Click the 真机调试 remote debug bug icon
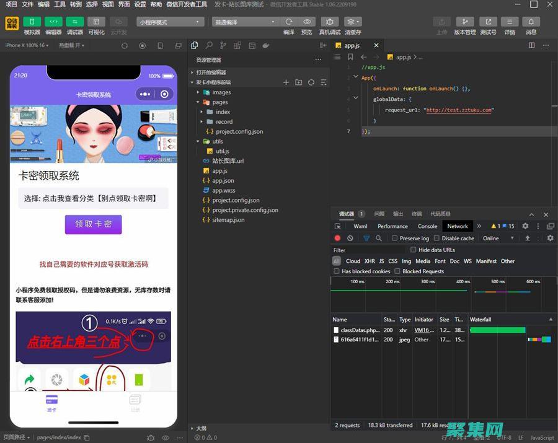Image resolution: width=558 pixels, height=443 pixels. coord(329,22)
